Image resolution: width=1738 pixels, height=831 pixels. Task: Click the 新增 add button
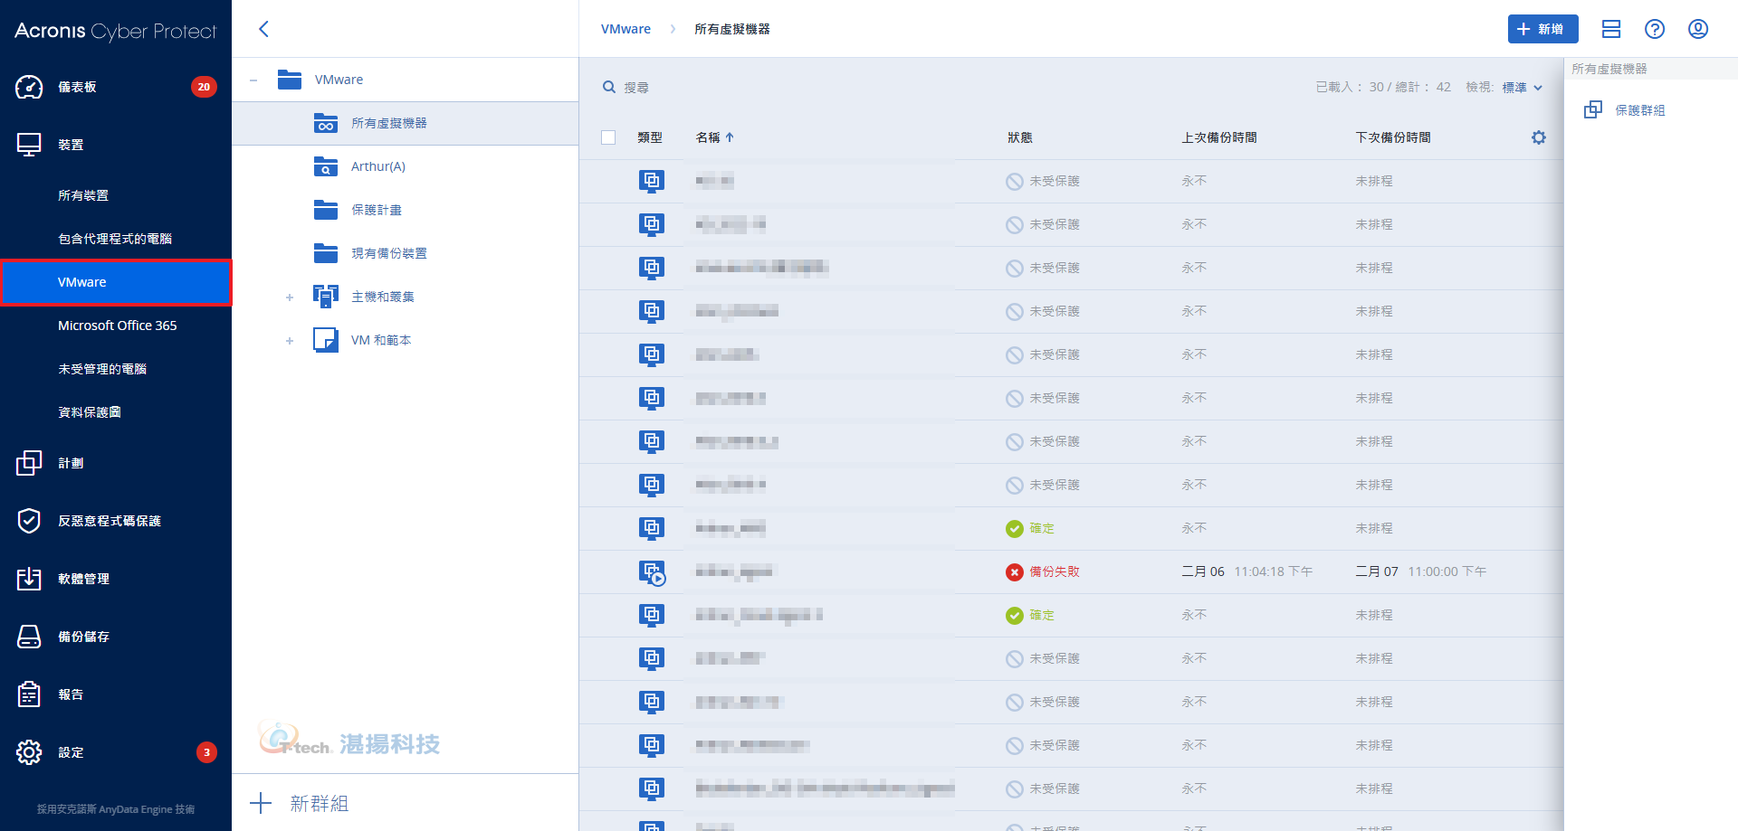pos(1542,29)
